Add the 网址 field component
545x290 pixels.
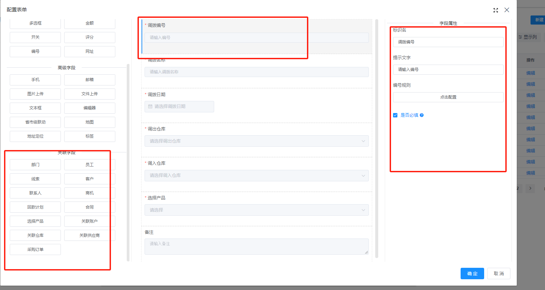[90, 51]
